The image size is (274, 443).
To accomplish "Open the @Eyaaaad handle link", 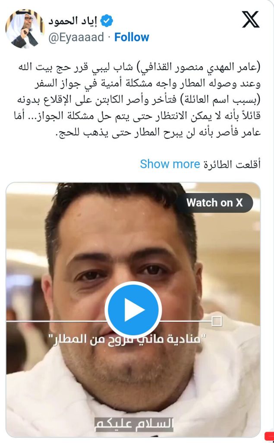I will tap(76, 37).
